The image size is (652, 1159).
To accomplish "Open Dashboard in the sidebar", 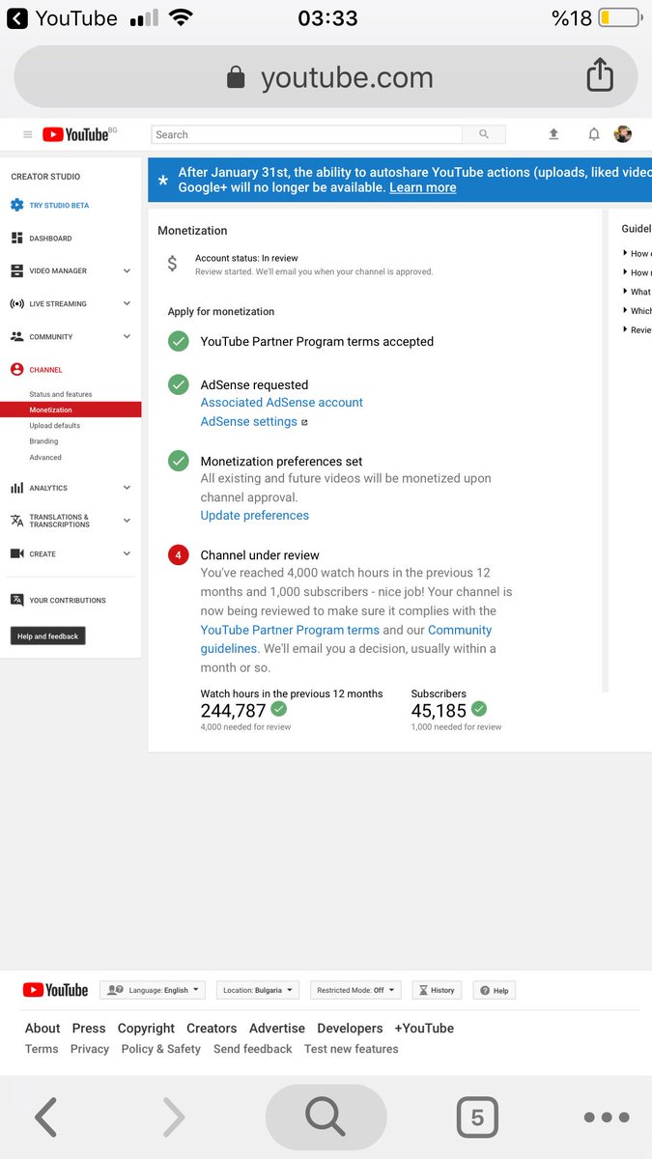I will click(x=50, y=239).
